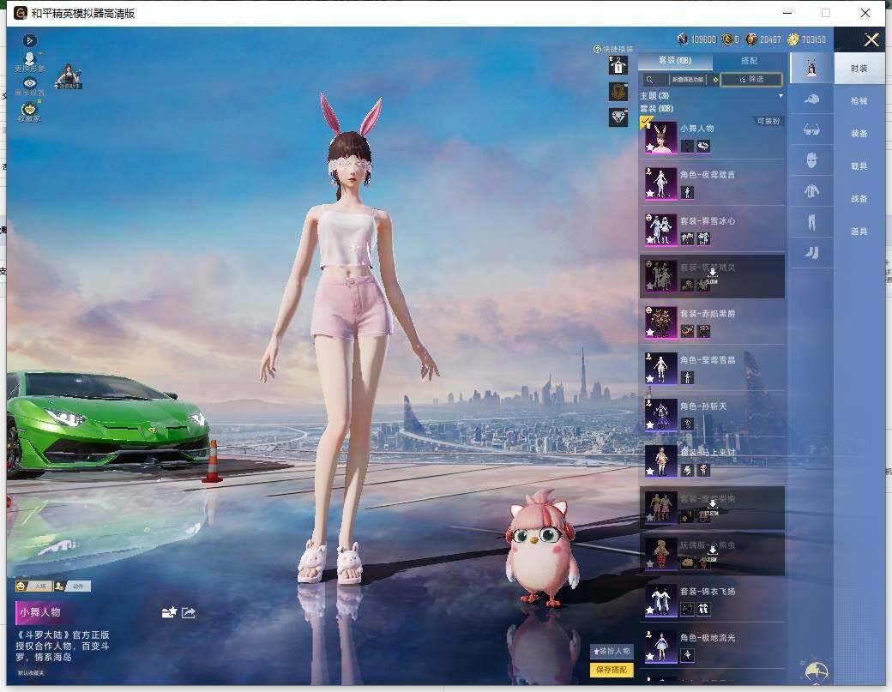Select the 套装-赤焰黑爵 outfit row

(712, 322)
